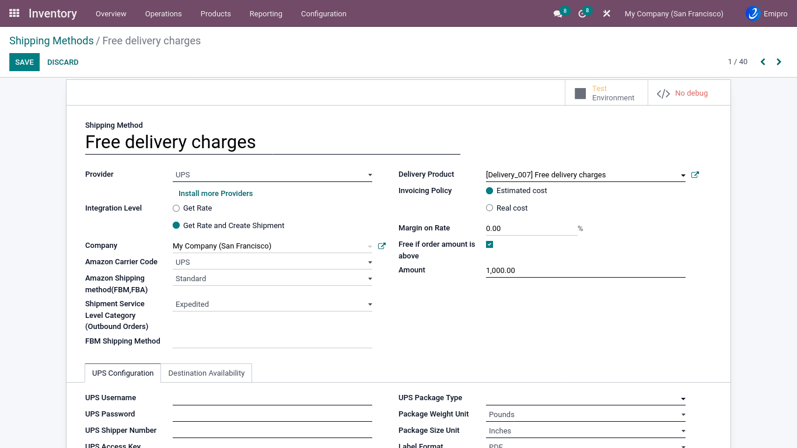This screenshot has height=448, width=797.
Task: Open the conversations messages icon
Action: pos(558,13)
